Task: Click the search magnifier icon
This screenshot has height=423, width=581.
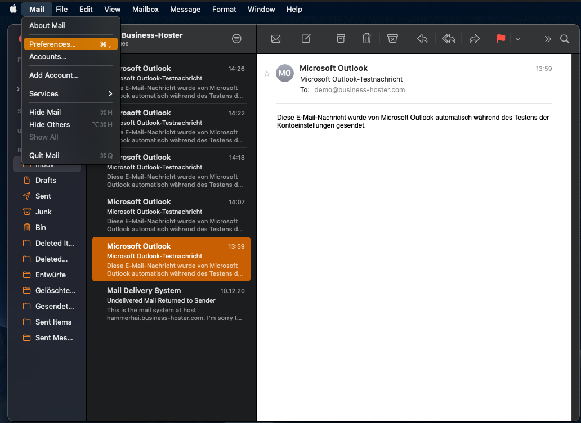Action: coord(564,39)
